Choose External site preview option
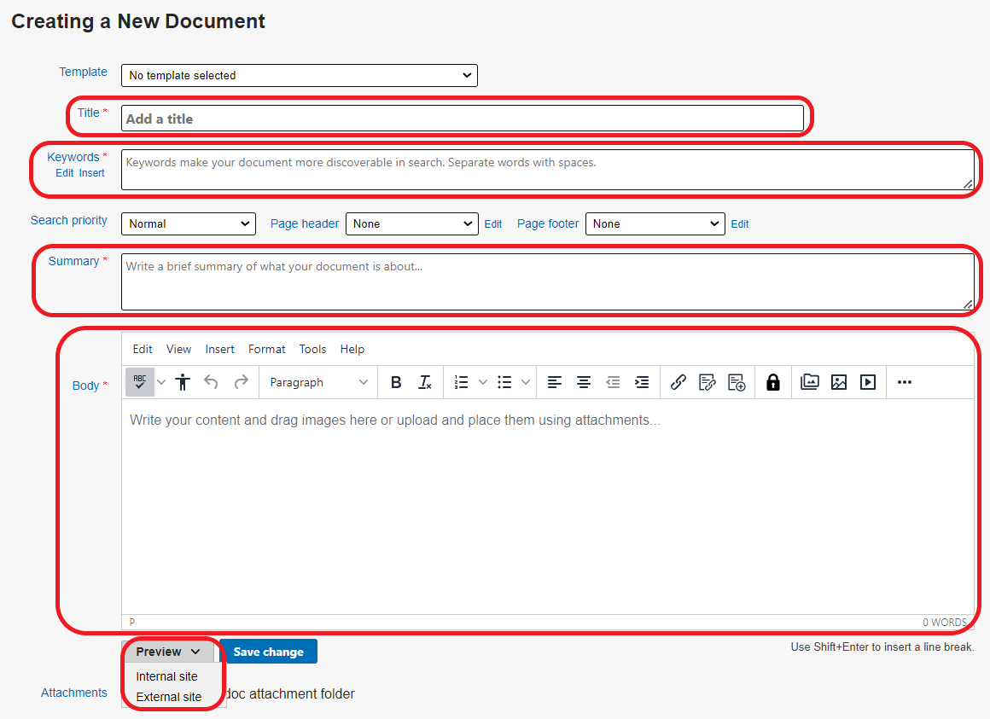Image resolution: width=990 pixels, height=719 pixels. tap(169, 697)
